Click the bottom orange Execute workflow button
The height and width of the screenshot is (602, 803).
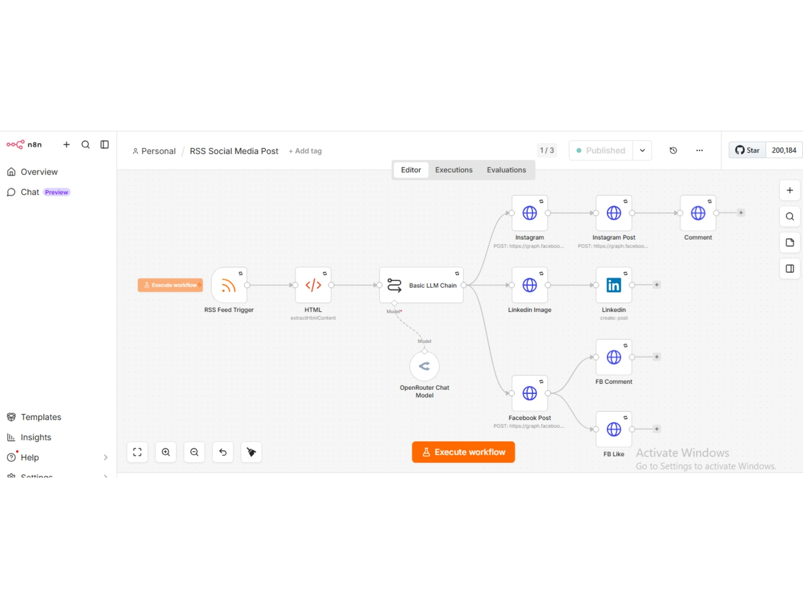click(x=463, y=452)
